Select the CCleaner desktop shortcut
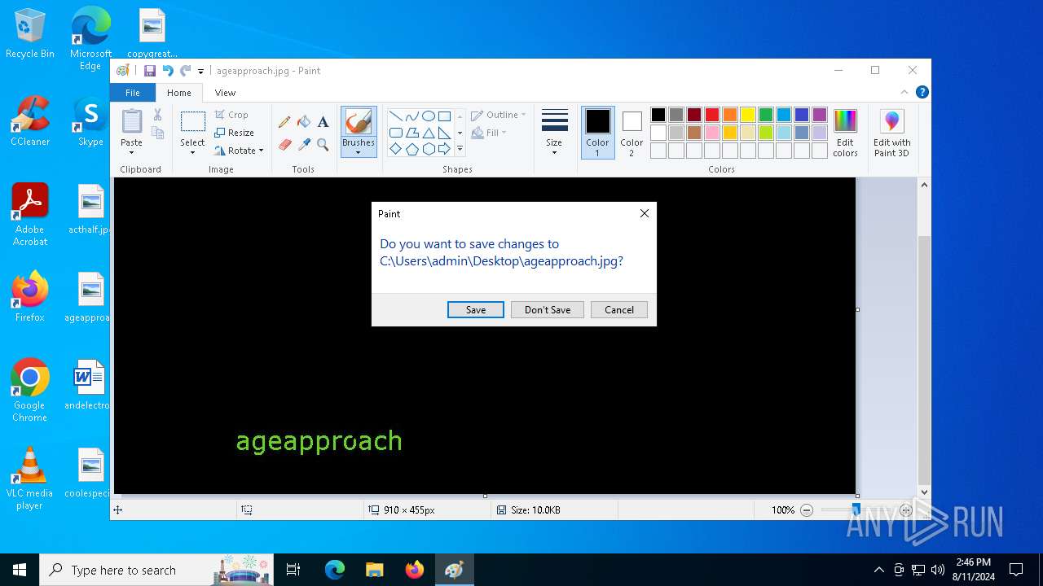1043x586 pixels. pyautogui.click(x=30, y=122)
